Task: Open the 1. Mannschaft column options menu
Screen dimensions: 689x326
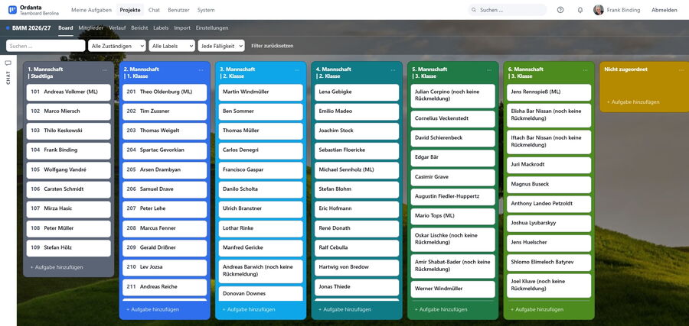Action: tap(105, 69)
